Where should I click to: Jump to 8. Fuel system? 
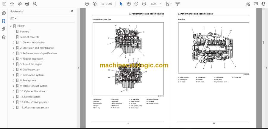[28, 80]
